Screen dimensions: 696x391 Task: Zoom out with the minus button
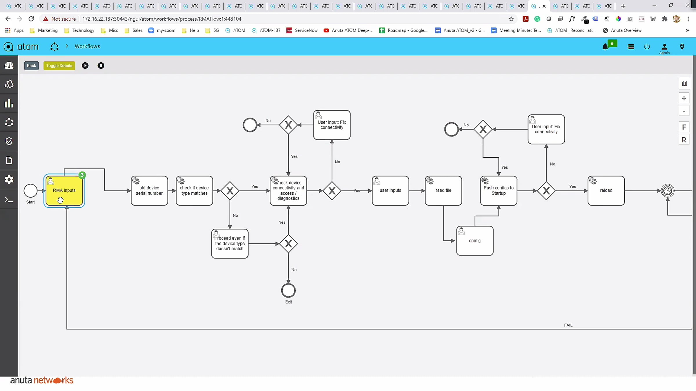684,111
